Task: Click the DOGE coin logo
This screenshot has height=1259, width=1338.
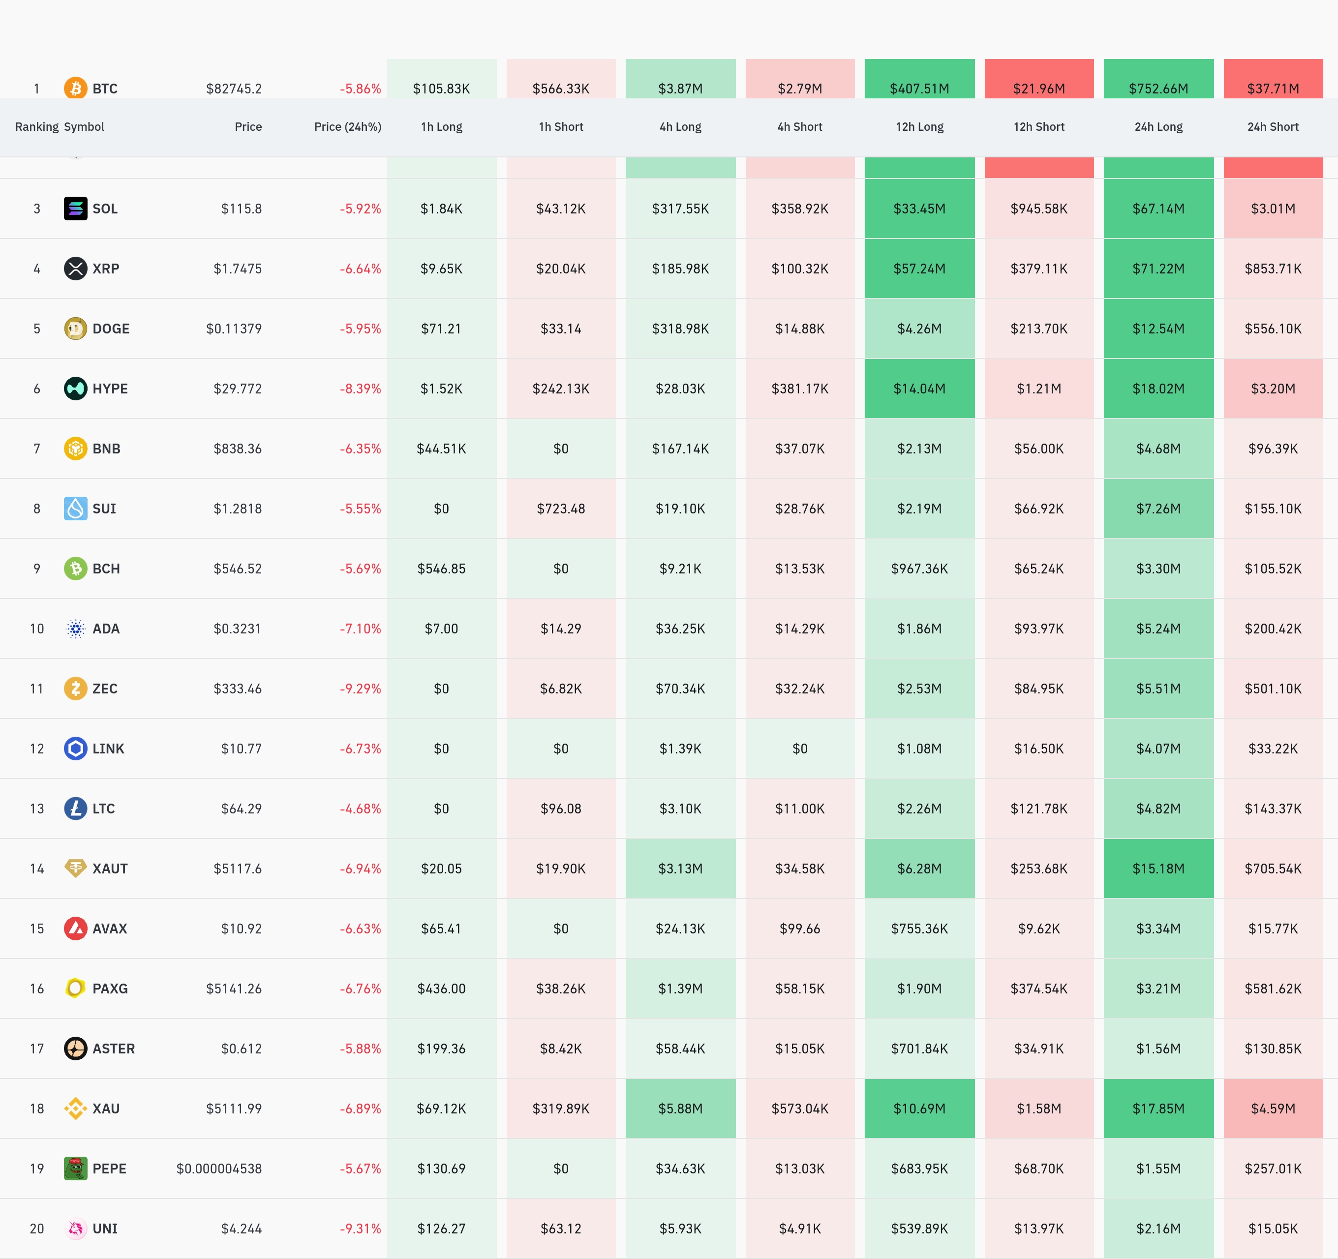Action: point(75,329)
